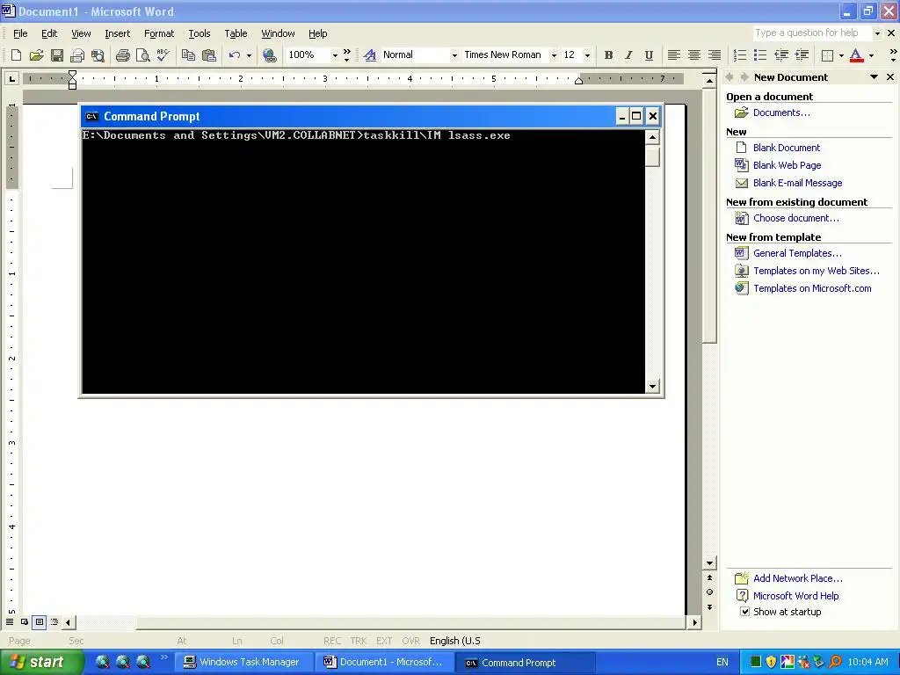Viewport: 900px width, 675px height.
Task: Toggle OVR overtype mode in status bar
Action: (x=411, y=641)
